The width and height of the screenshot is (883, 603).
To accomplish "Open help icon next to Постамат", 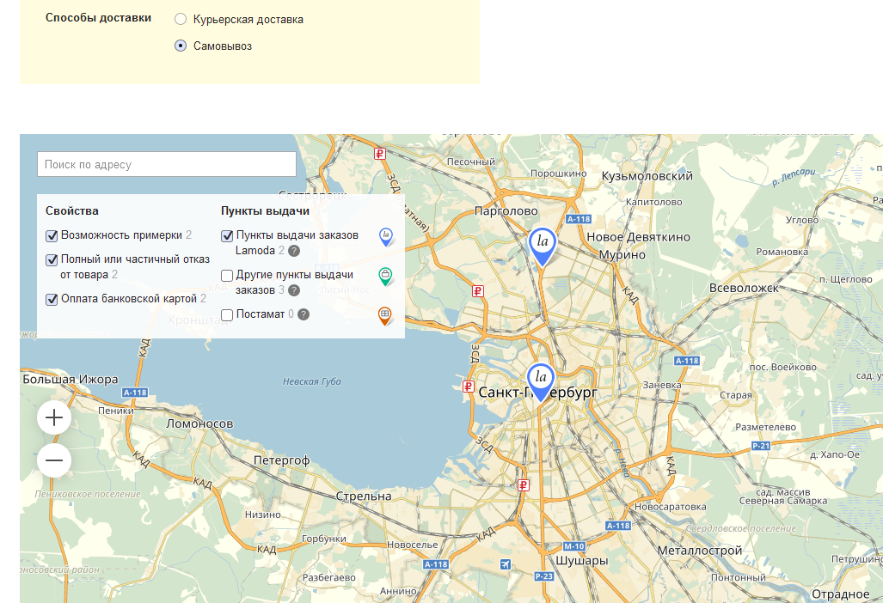I will coord(304,314).
